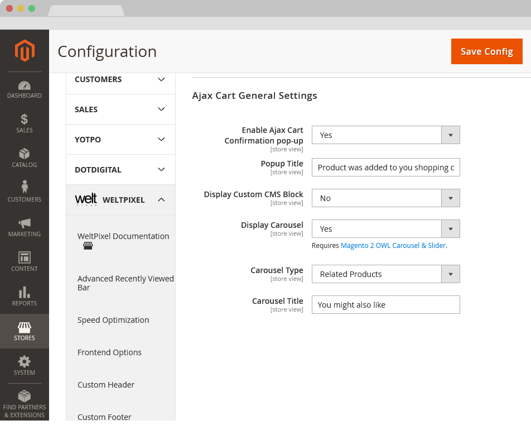Expand the DOTDIGITAL configuration section
Viewport: 531px width, 425px height.
click(x=120, y=170)
